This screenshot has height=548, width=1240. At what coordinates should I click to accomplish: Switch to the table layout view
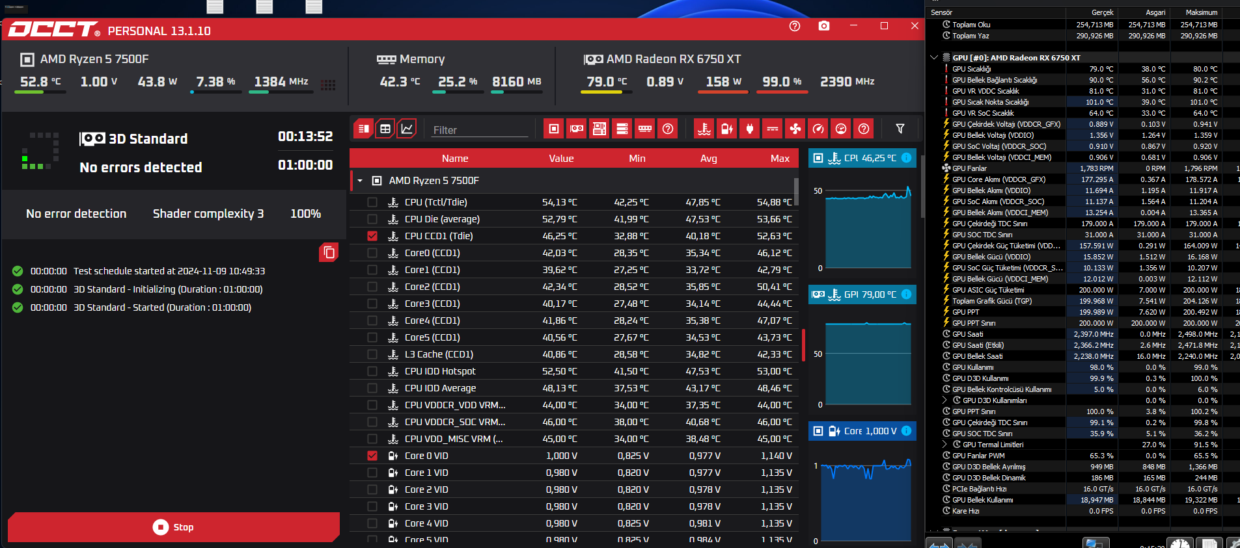tap(385, 129)
